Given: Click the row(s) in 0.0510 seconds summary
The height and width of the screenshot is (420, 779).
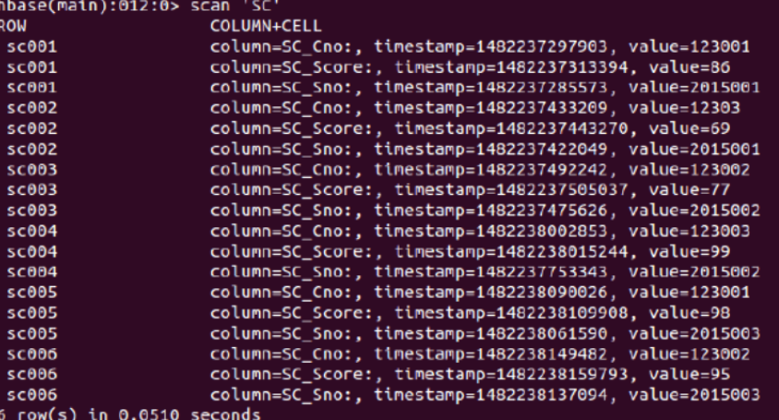Looking at the screenshot, I should [129, 414].
